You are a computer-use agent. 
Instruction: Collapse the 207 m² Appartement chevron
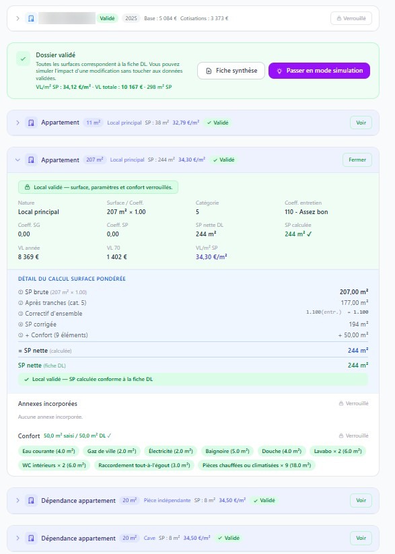point(17,160)
